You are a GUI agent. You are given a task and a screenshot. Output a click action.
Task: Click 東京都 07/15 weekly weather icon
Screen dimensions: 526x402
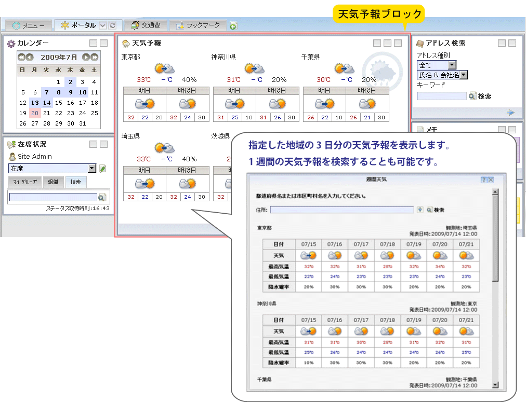[x=308, y=256]
